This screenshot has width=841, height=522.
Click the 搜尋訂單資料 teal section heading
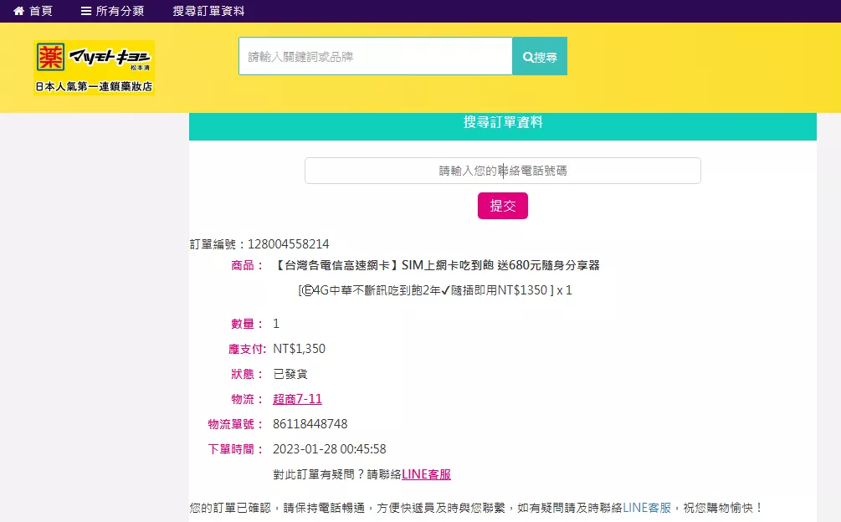pos(503,123)
